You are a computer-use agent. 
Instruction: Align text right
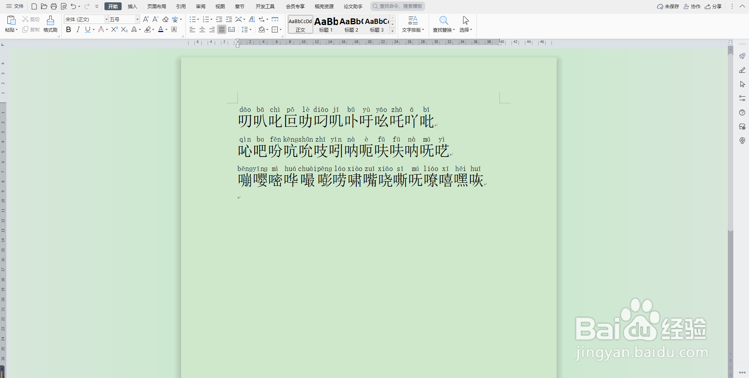pyautogui.click(x=212, y=29)
